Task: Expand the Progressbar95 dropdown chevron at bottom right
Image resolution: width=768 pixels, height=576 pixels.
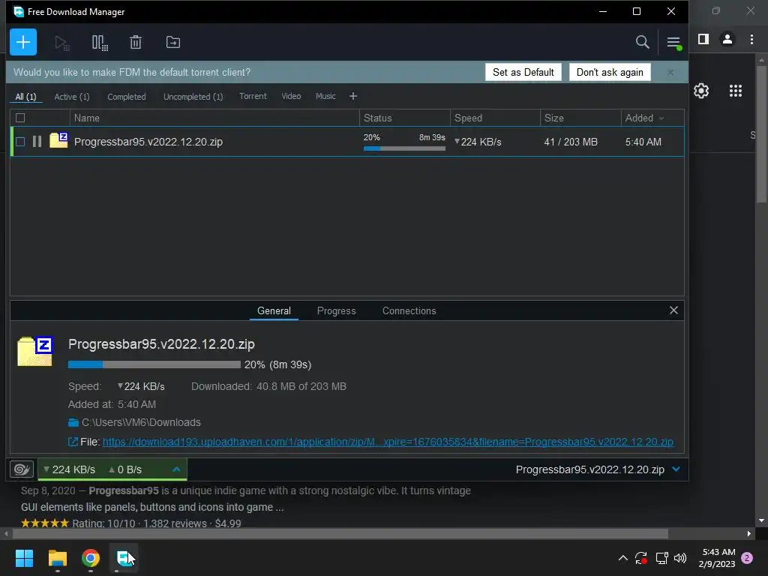Action: pyautogui.click(x=676, y=469)
